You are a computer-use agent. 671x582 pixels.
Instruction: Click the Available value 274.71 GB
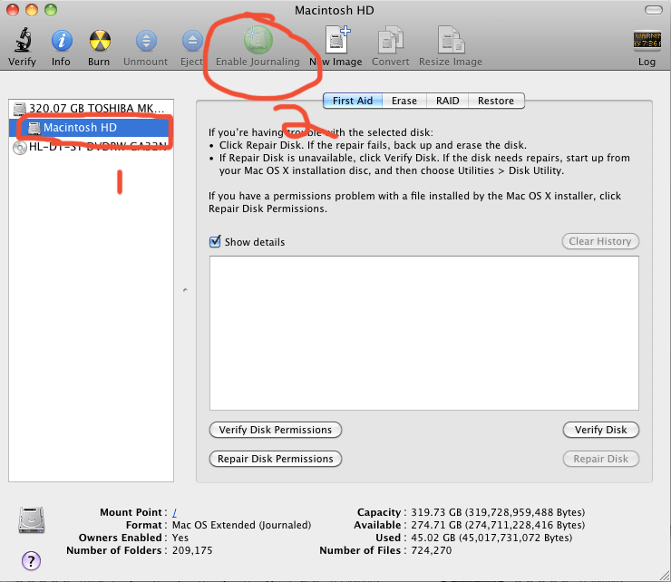(x=498, y=525)
